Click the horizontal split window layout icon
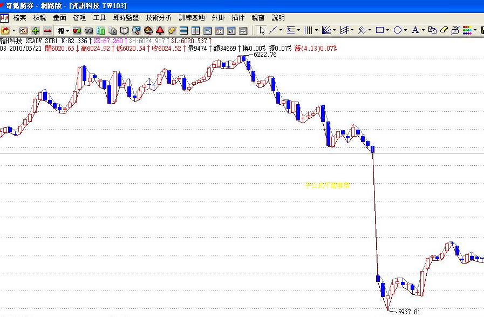Viewport: 484px width, 317px height. pos(184,30)
